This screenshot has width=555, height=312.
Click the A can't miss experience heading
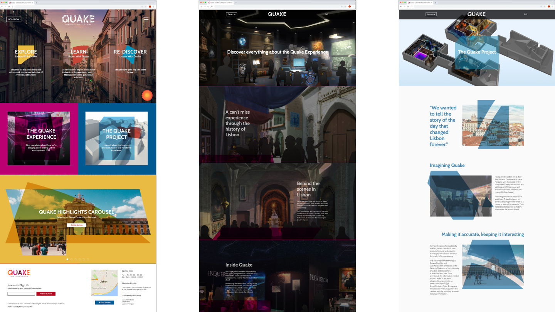point(238,123)
